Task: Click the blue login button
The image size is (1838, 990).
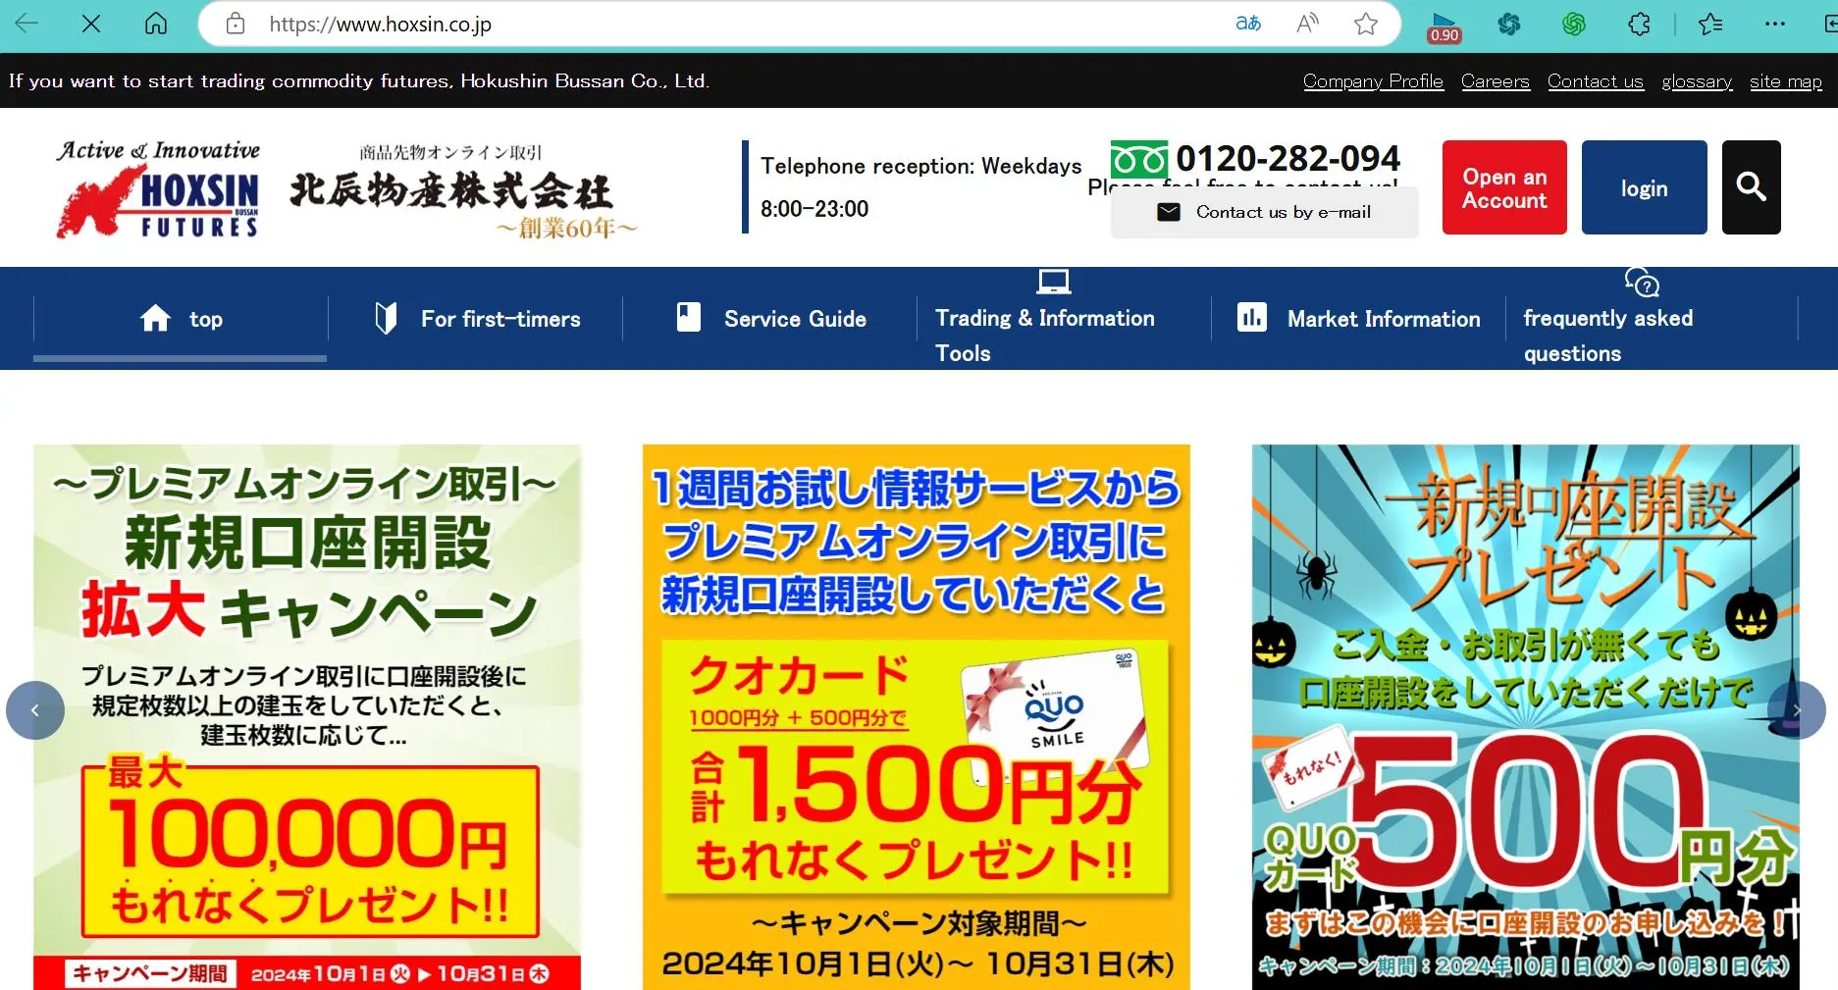Action: coord(1645,187)
